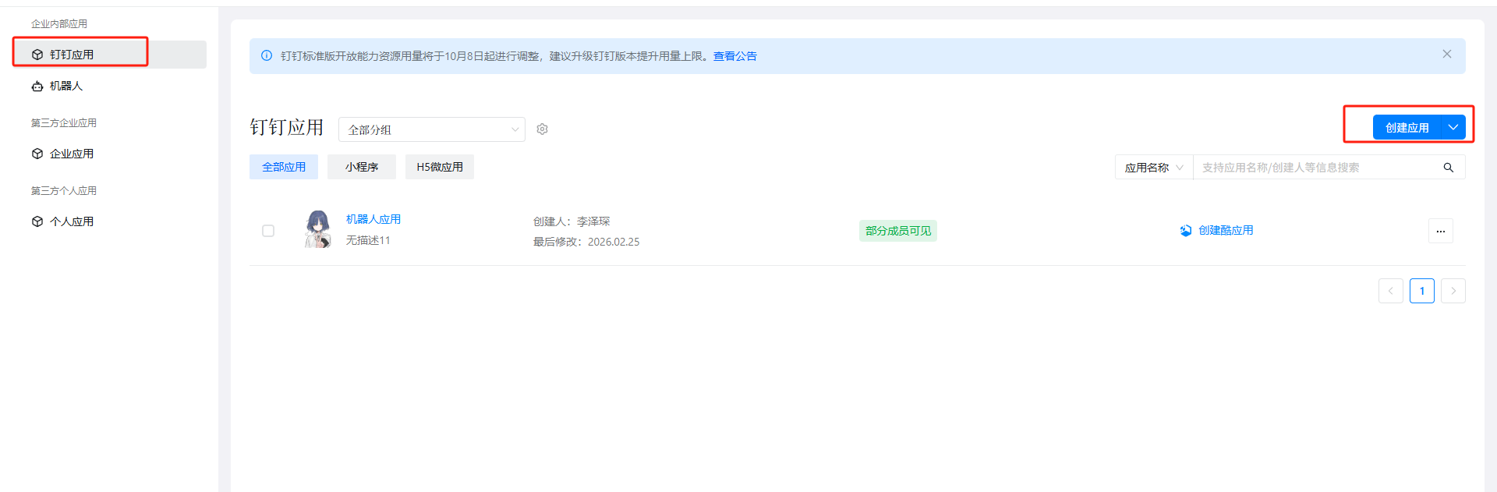1497x492 pixels.
Task: Click the settings gear beside group dropdown
Action: click(542, 129)
